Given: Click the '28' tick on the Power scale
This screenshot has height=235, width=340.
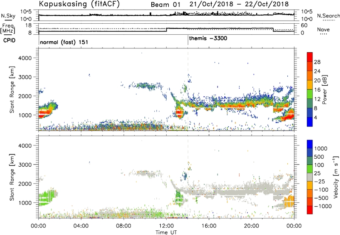Looking at the screenshot, I should click(317, 62).
